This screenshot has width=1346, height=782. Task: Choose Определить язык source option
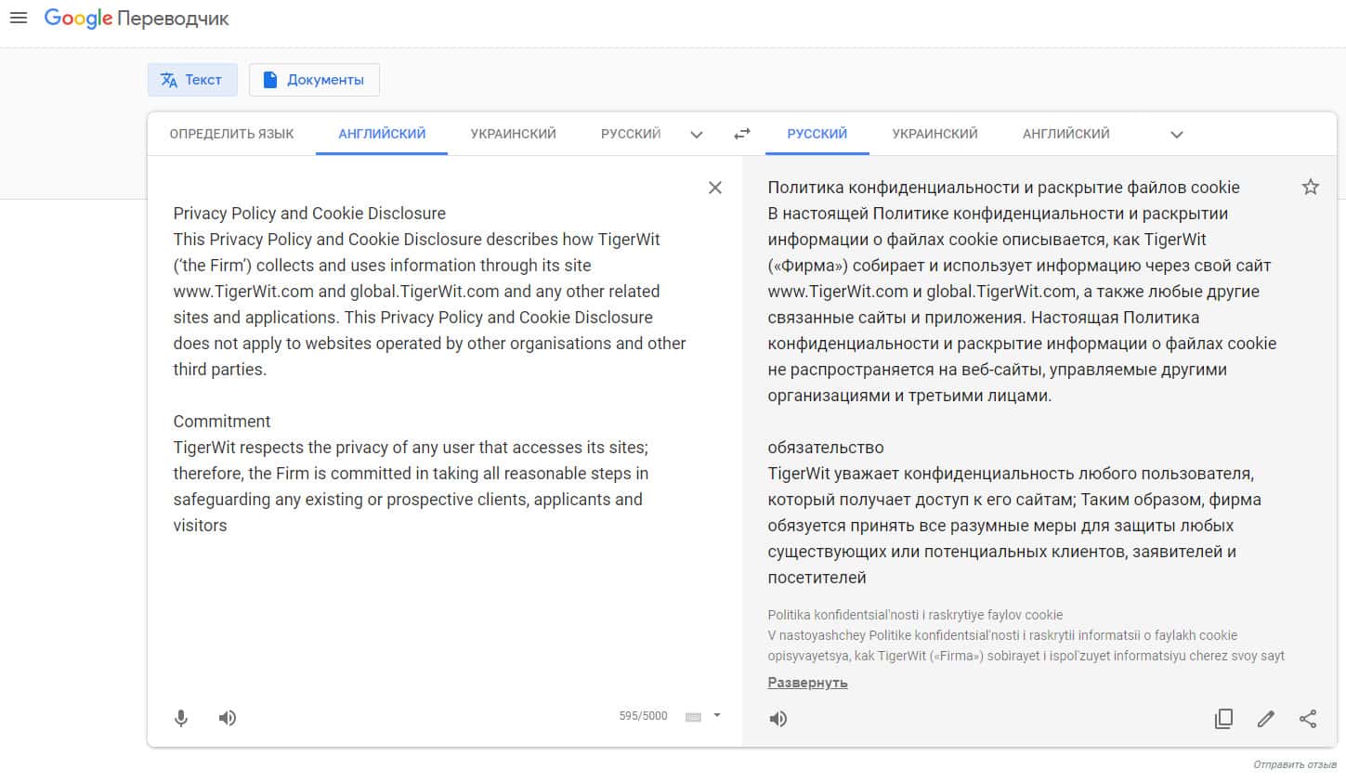click(231, 134)
